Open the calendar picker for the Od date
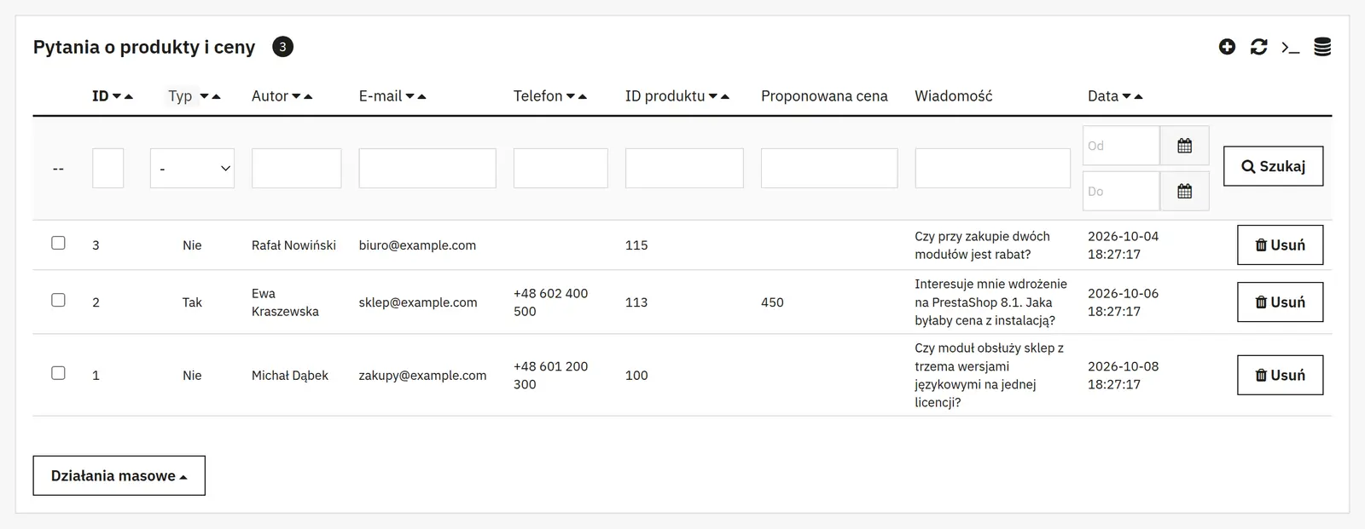Screen dimensions: 1365x529 tap(1184, 146)
